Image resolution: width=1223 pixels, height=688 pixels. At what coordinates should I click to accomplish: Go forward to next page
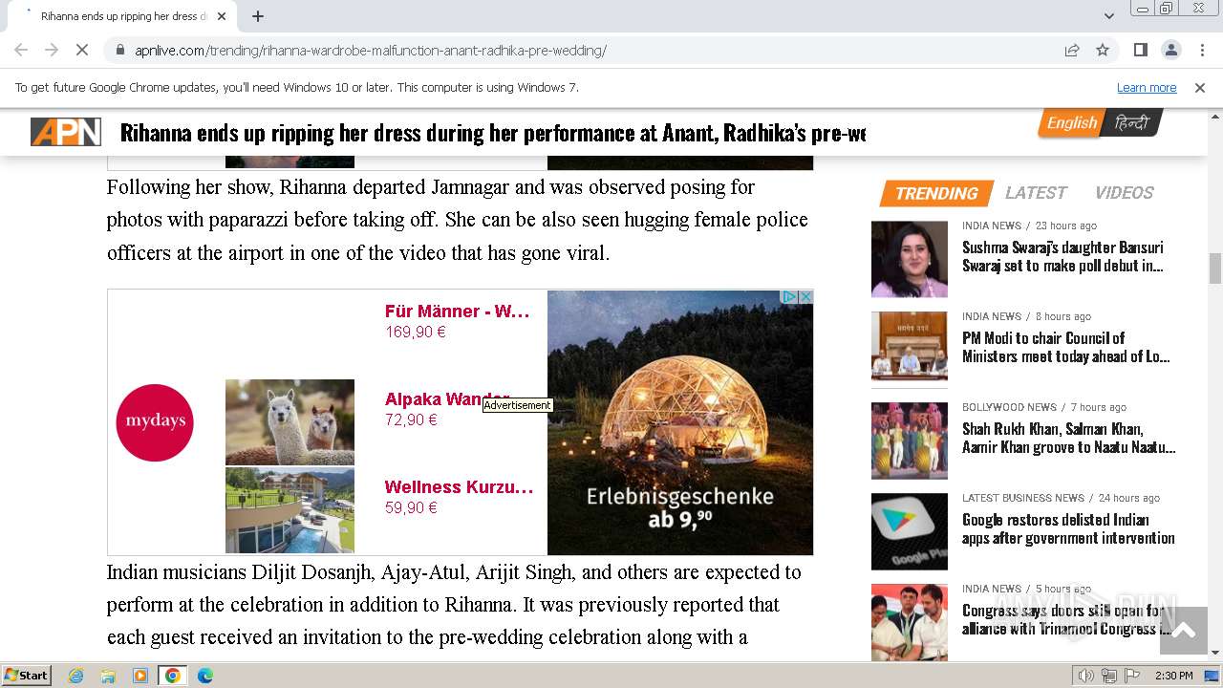click(52, 50)
